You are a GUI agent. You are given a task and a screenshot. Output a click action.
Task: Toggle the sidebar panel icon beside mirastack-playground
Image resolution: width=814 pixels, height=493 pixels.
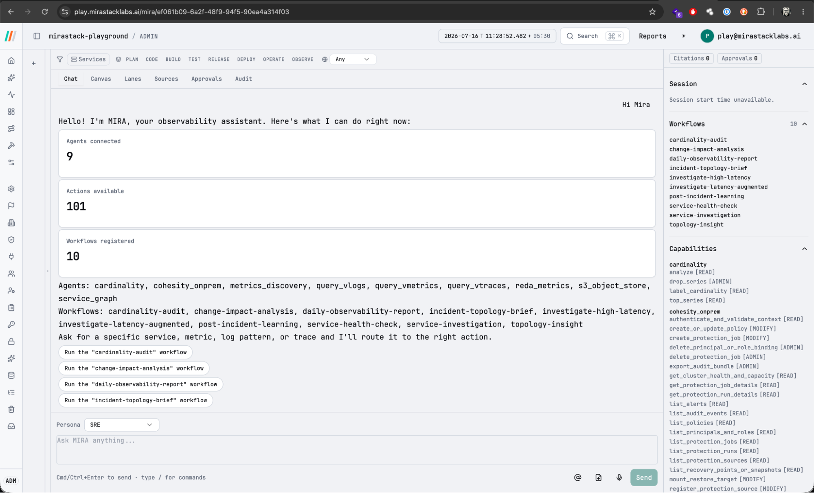(37, 36)
